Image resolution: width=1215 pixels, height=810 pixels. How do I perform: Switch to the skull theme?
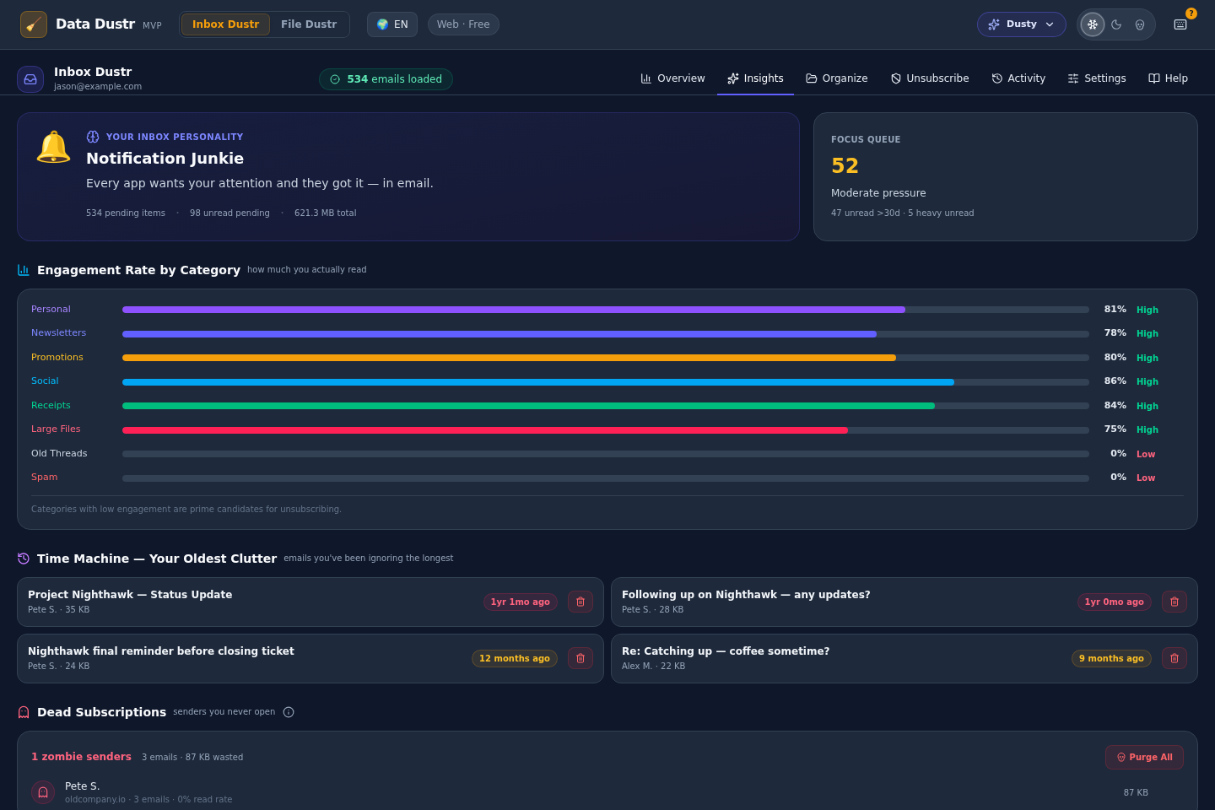pyautogui.click(x=1140, y=24)
